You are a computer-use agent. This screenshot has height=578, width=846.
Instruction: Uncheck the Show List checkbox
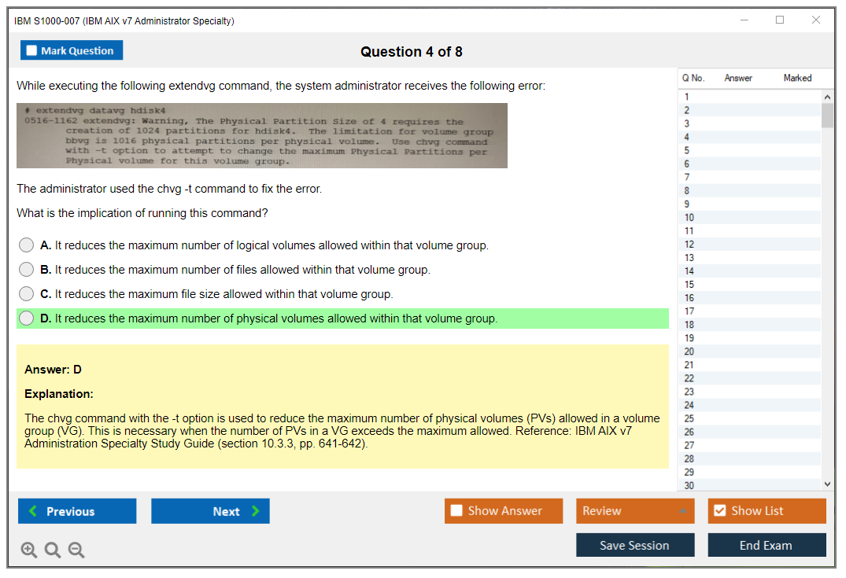[719, 511]
